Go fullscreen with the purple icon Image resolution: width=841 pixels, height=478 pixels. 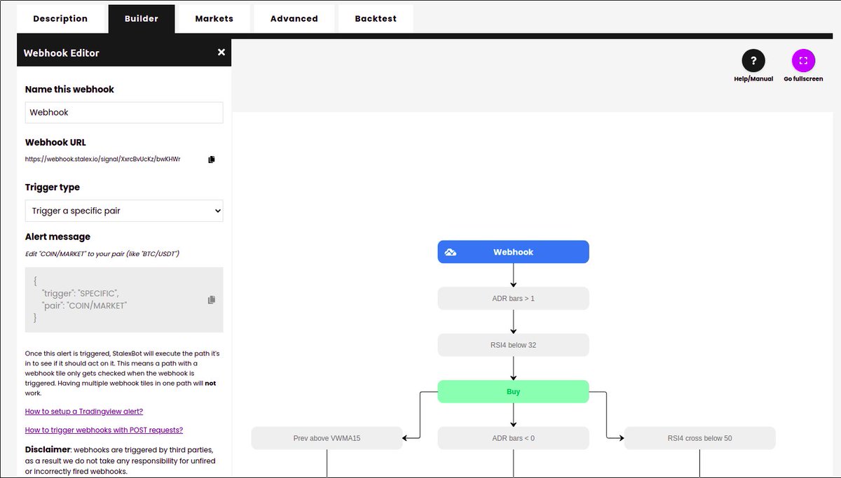click(803, 60)
